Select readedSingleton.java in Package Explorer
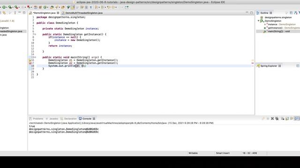 coord(11,31)
